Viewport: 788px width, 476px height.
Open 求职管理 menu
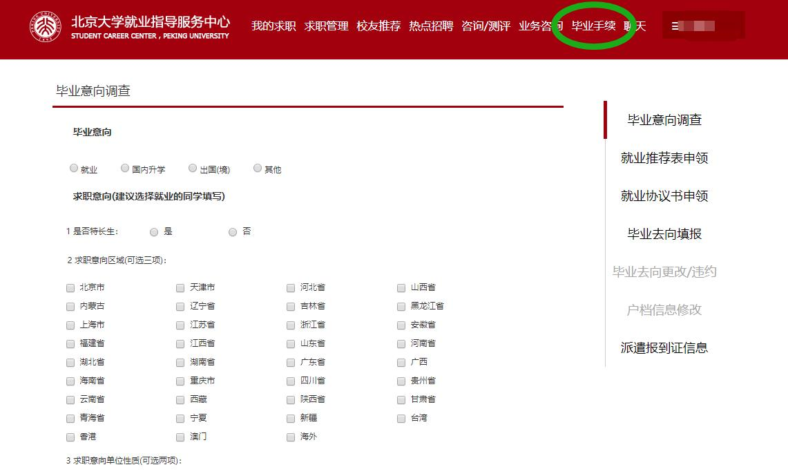326,26
